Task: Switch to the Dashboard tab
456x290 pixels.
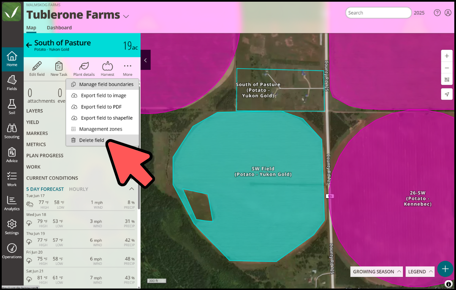Action: point(59,27)
